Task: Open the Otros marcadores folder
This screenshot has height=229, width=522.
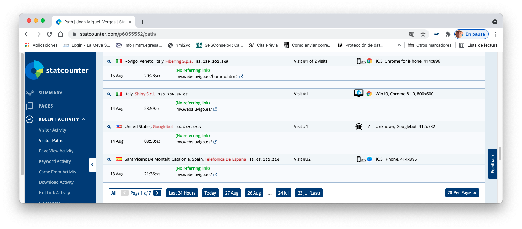Action: (430, 45)
